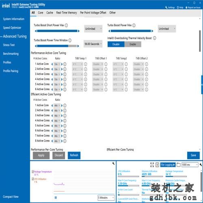Click info icon for TVB Temp 1 on 1 Active Core
203x203 pixels.
click(85, 64)
